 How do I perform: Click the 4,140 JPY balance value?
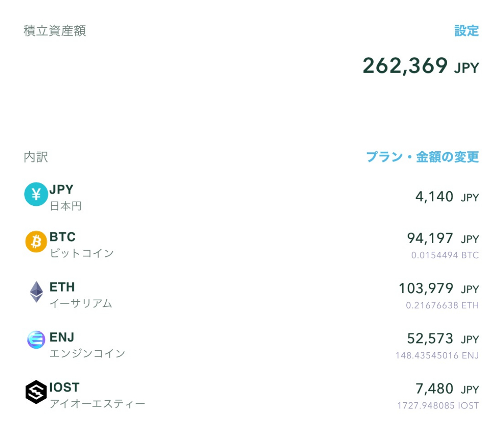pyautogui.click(x=446, y=197)
